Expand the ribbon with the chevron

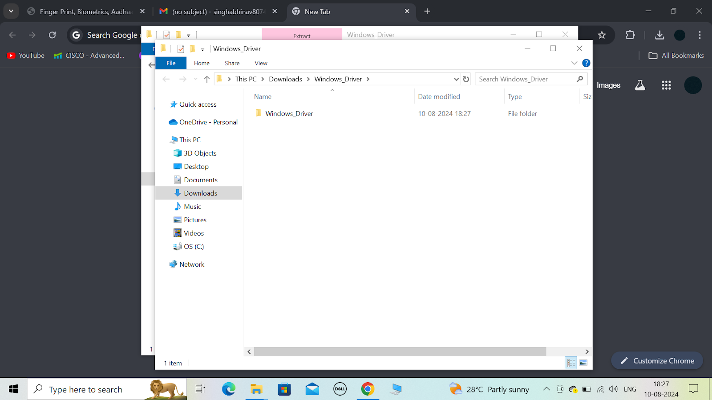(x=574, y=63)
